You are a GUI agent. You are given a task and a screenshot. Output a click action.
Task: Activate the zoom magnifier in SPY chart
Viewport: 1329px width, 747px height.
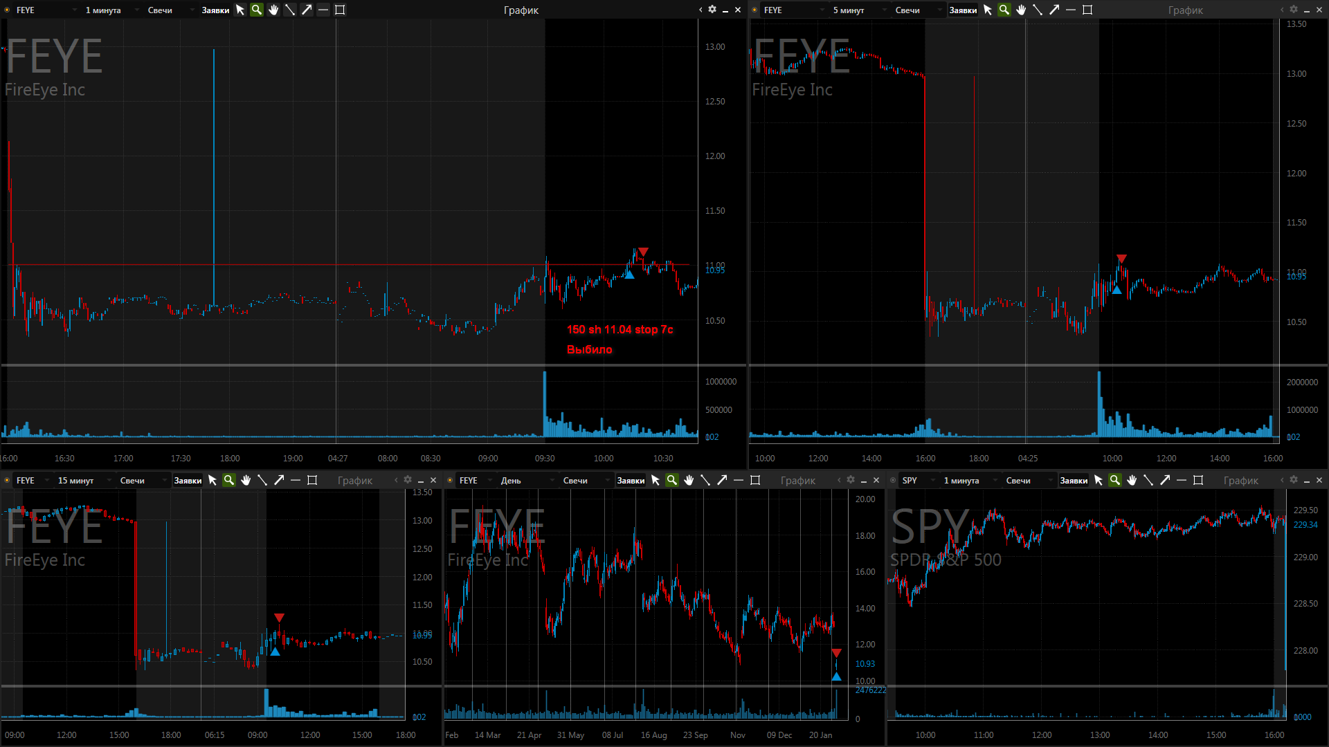(x=1115, y=480)
